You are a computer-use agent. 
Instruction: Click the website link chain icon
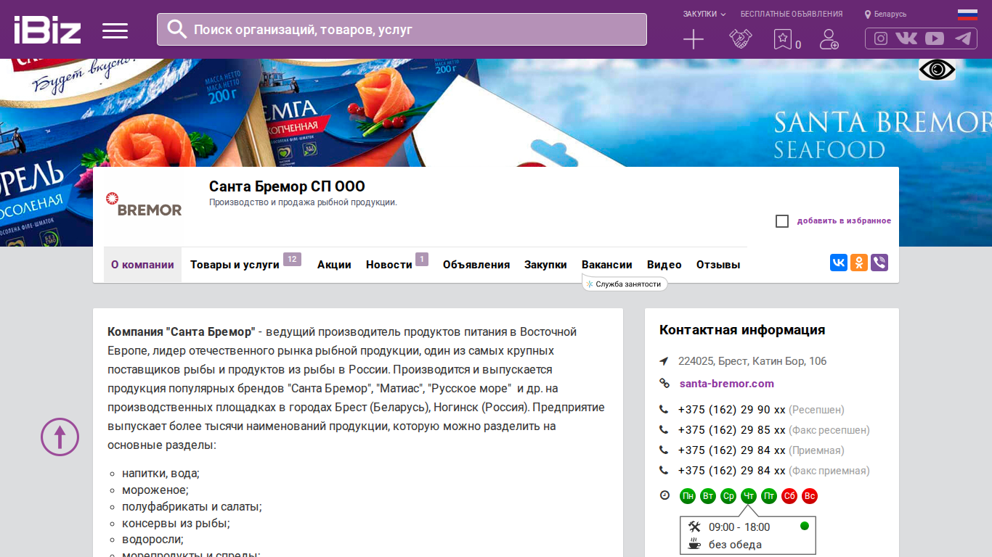(x=664, y=384)
